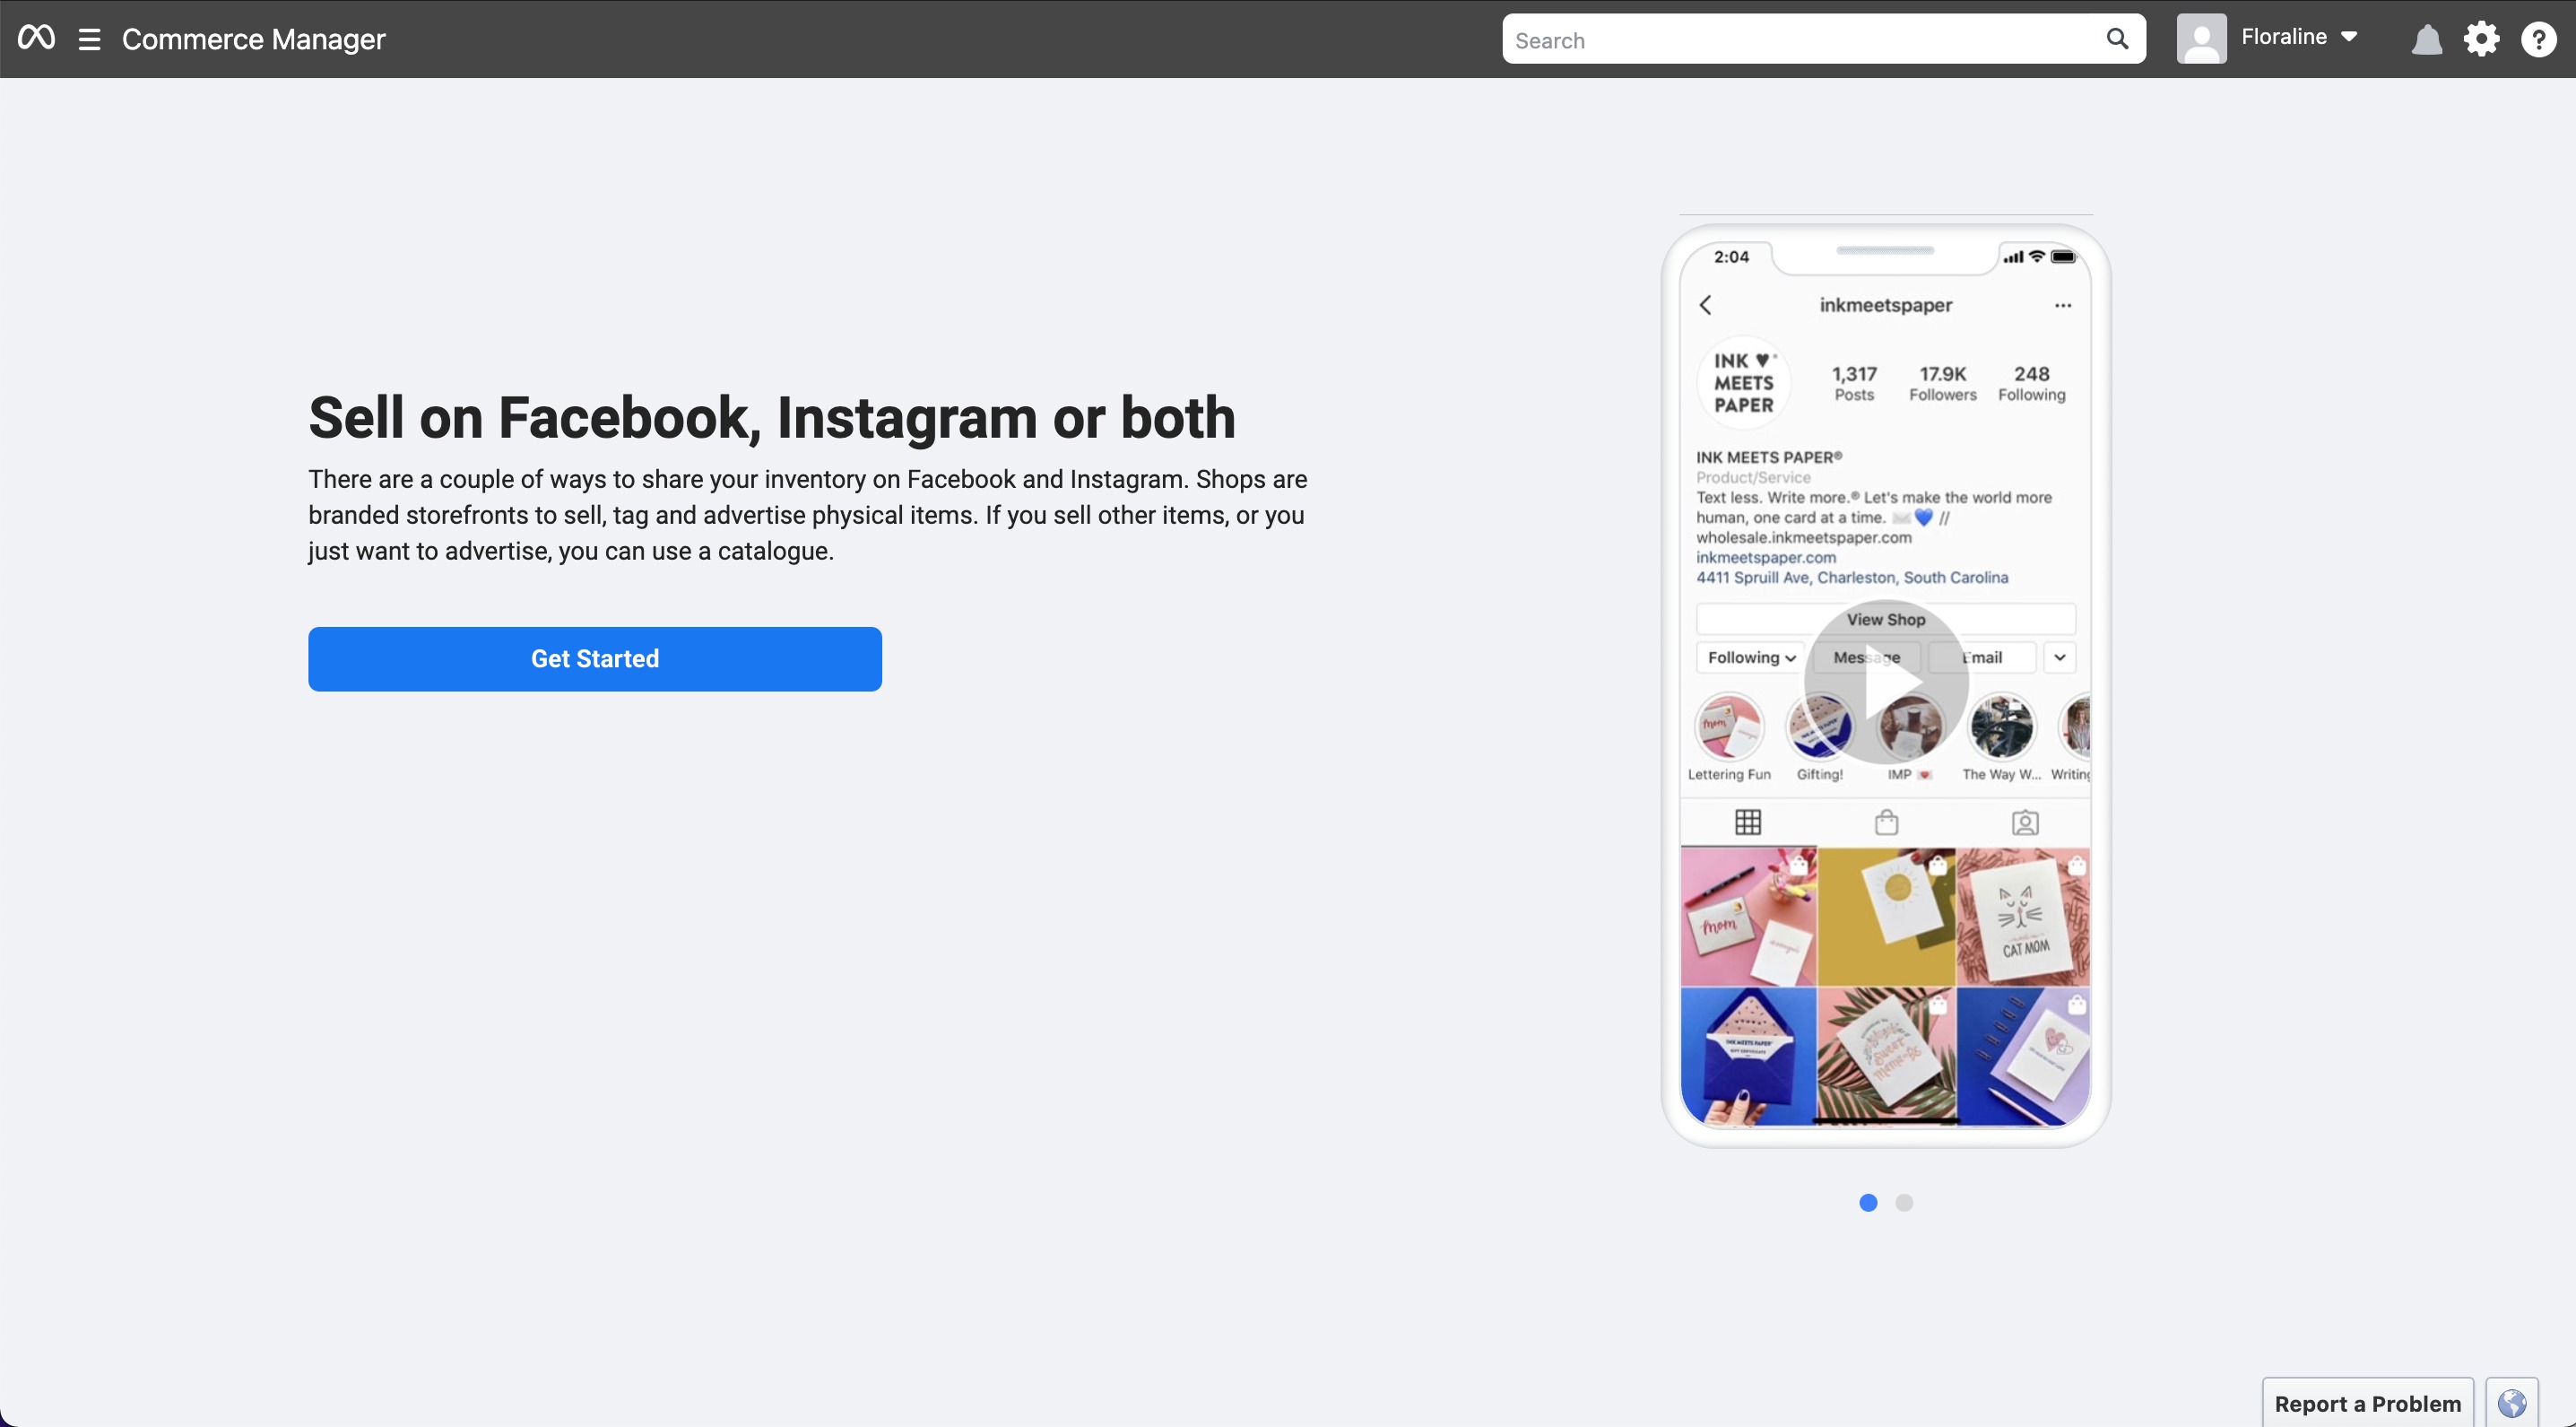Expand the Floraline account dropdown arrow
This screenshot has height=1427, width=2576.
coord(2351,39)
